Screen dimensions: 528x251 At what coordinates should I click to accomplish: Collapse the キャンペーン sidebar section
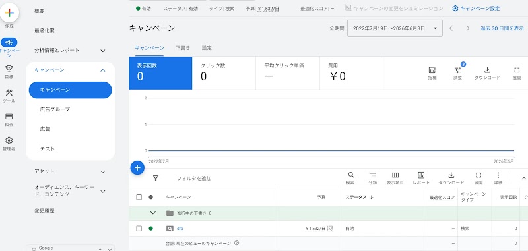[x=103, y=70]
